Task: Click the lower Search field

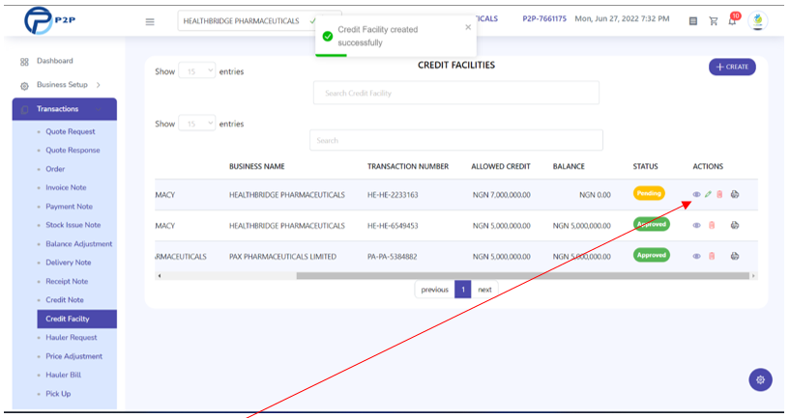Action: pyautogui.click(x=456, y=140)
